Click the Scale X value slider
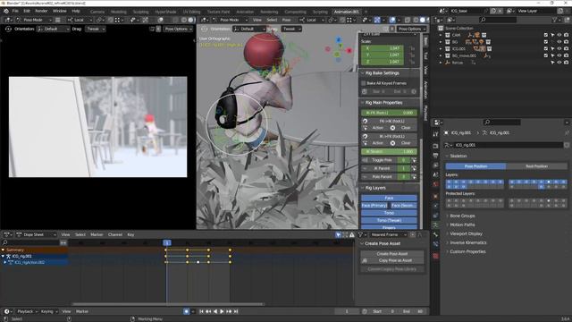The image size is (572, 322). [x=383, y=48]
